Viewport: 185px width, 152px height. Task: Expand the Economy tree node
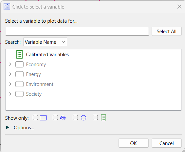[10, 64]
